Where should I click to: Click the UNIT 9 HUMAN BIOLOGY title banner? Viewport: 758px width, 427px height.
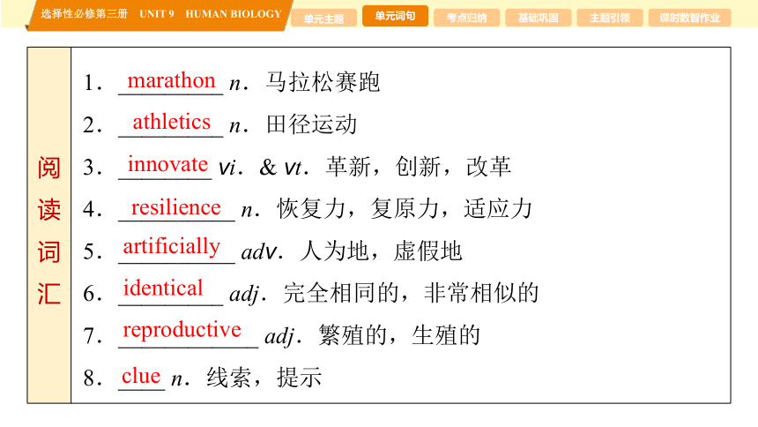pos(160,14)
